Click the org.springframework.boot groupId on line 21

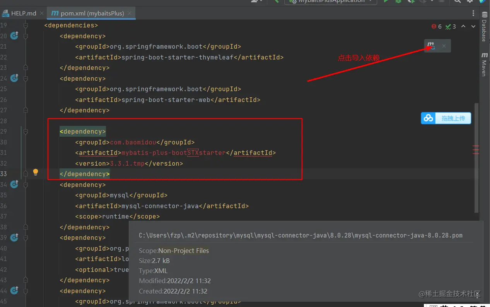[156, 46]
